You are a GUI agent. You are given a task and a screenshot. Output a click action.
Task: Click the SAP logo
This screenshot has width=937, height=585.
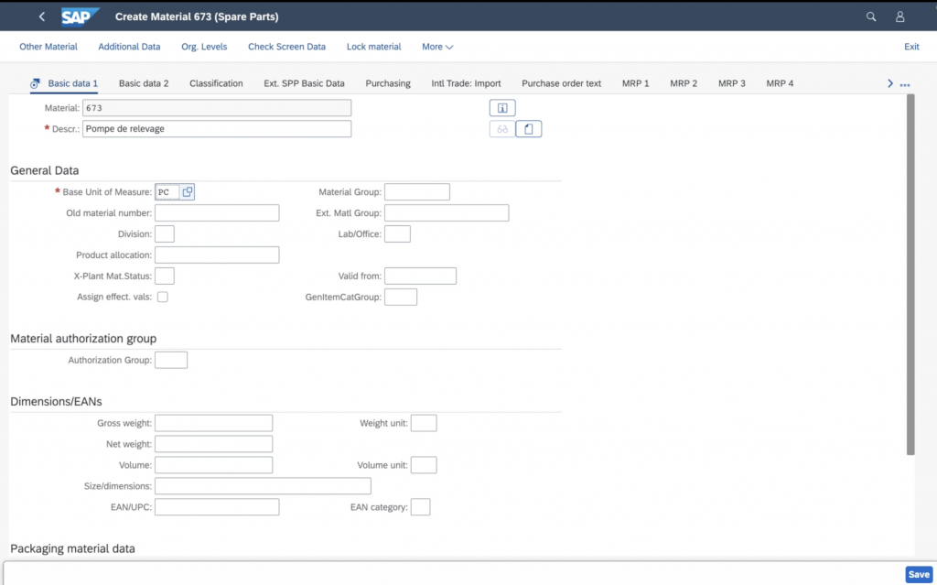[x=81, y=16]
